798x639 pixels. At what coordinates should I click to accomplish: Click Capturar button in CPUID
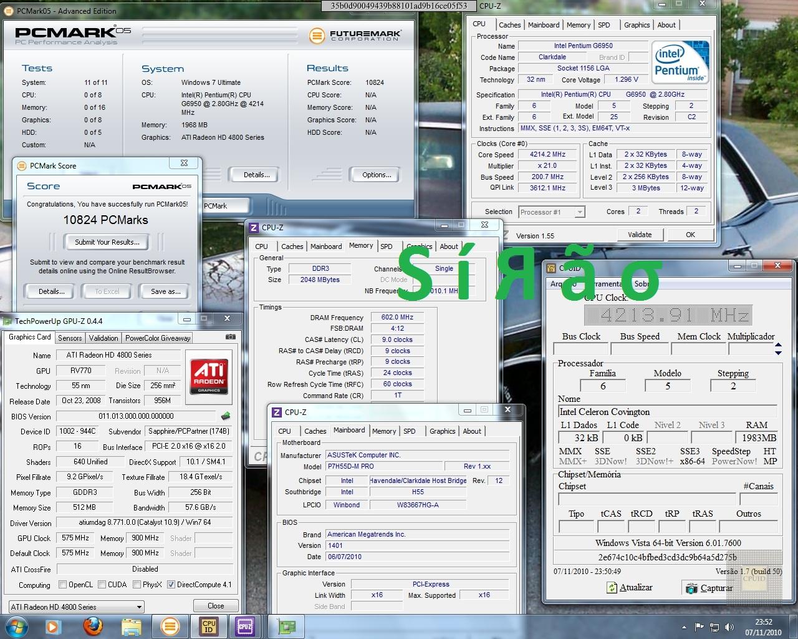point(709,588)
